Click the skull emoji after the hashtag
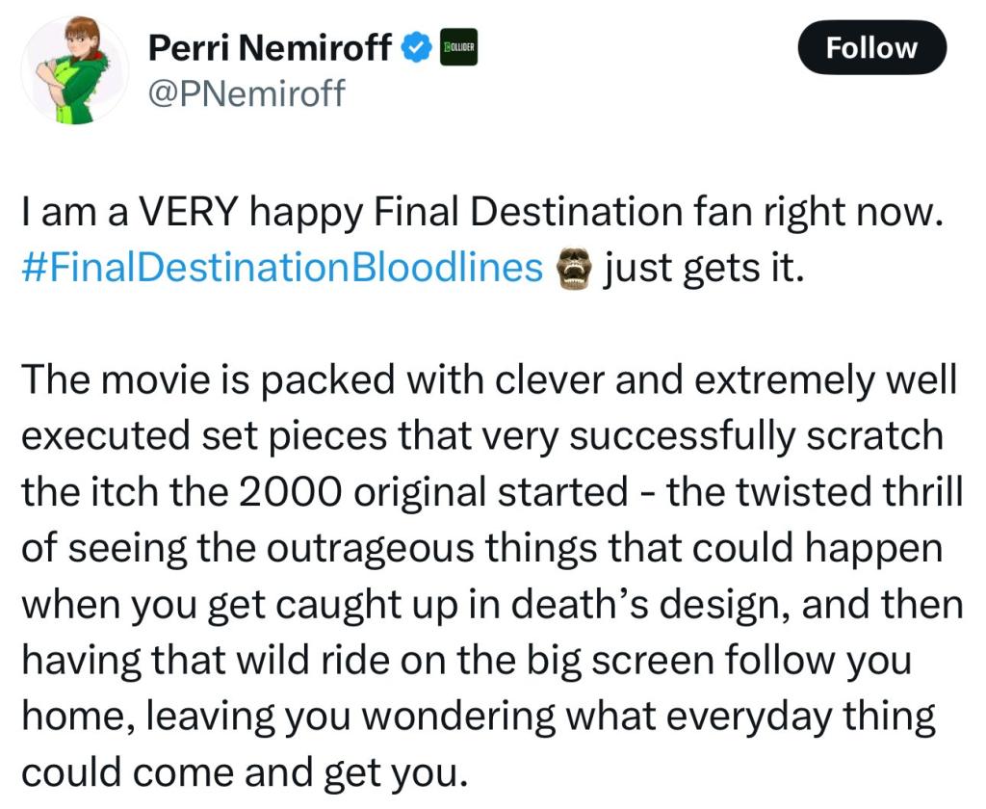Viewport: 986px width, 809px height. (574, 269)
